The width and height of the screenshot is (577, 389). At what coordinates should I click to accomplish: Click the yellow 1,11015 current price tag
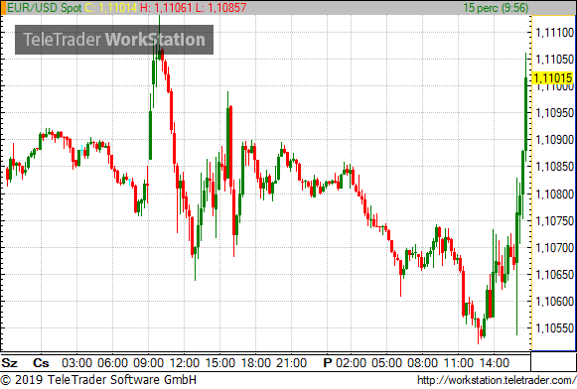pyautogui.click(x=553, y=78)
